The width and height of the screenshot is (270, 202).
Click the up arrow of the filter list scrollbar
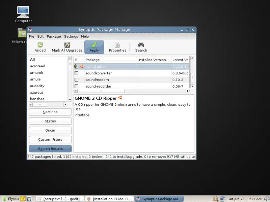pyautogui.click(x=70, y=58)
